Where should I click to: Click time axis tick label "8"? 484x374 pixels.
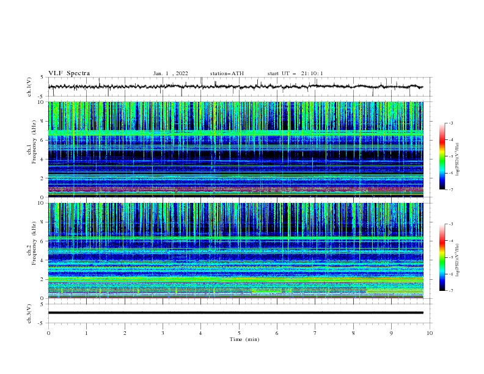pyautogui.click(x=353, y=333)
